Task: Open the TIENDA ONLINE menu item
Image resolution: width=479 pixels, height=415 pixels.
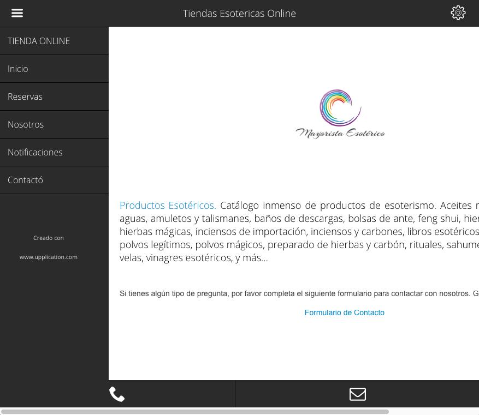Action: [x=55, y=41]
